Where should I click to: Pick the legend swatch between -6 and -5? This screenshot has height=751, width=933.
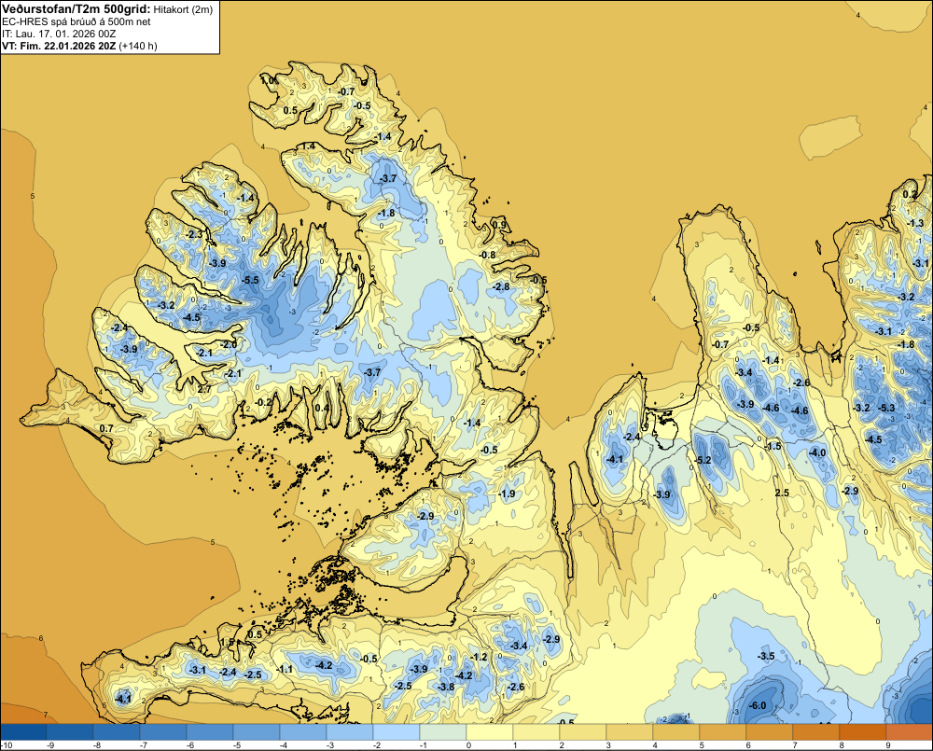tap(210, 732)
